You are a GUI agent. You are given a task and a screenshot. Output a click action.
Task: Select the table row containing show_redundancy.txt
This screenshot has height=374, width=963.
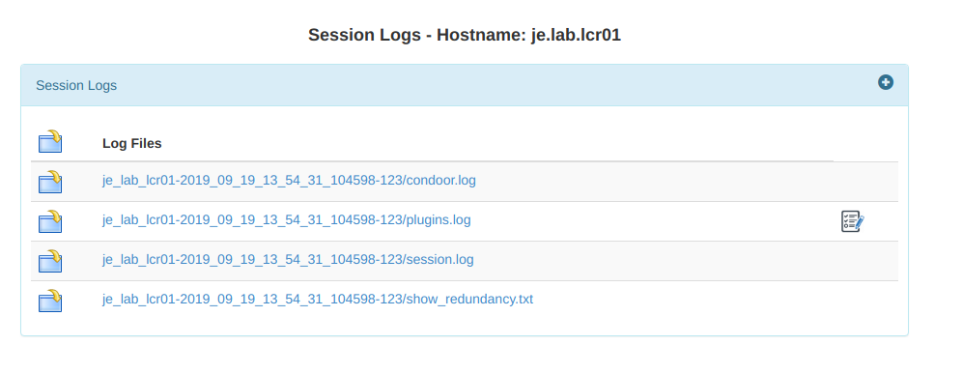tap(465, 301)
